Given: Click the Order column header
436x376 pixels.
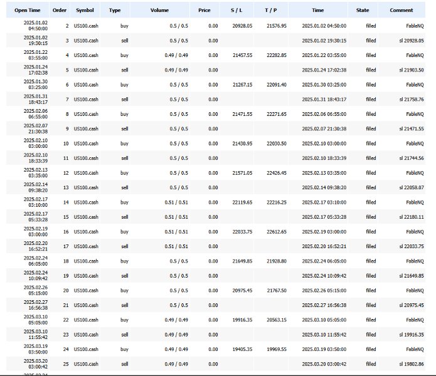Looking at the screenshot, I should point(60,10).
